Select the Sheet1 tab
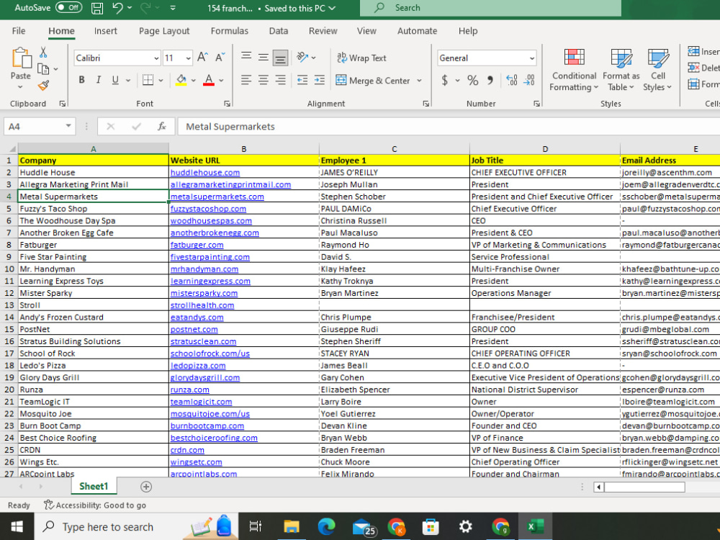 point(94,486)
